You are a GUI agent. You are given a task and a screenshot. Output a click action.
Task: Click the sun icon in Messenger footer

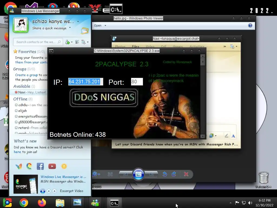(x=64, y=166)
